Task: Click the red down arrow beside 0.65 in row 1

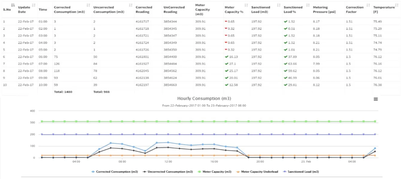Action: (x=226, y=22)
